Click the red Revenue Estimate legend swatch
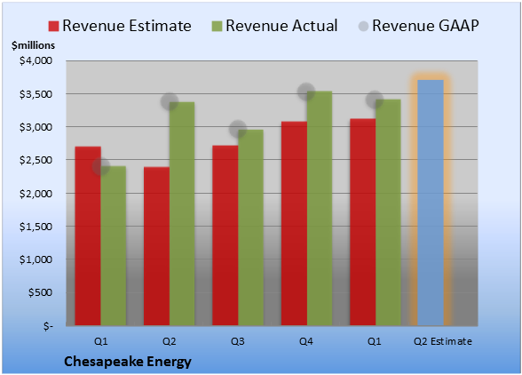Viewport: 522px width, 375px height. tap(53, 27)
